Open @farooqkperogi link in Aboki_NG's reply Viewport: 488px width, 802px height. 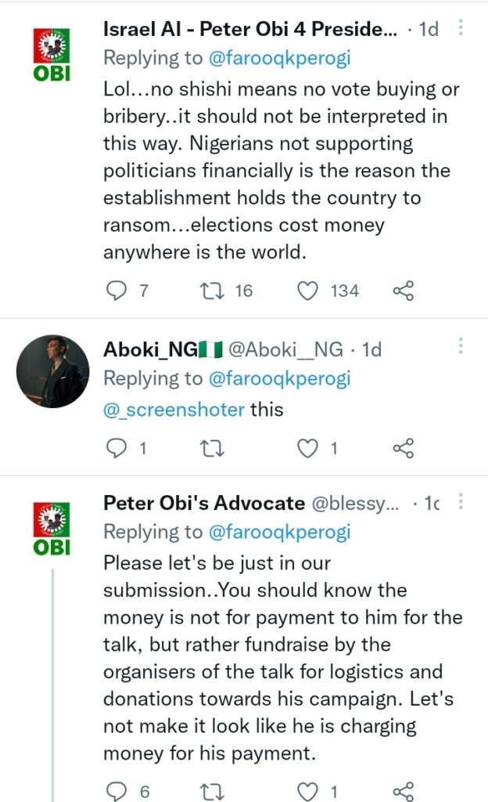coord(279,379)
